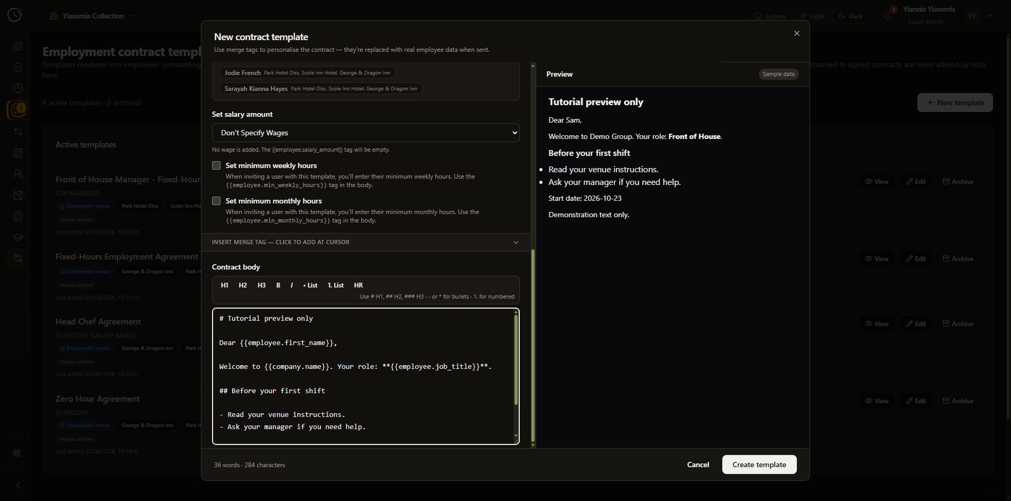
Task: Open the calculator sidebar icon
Action: [x=18, y=216]
